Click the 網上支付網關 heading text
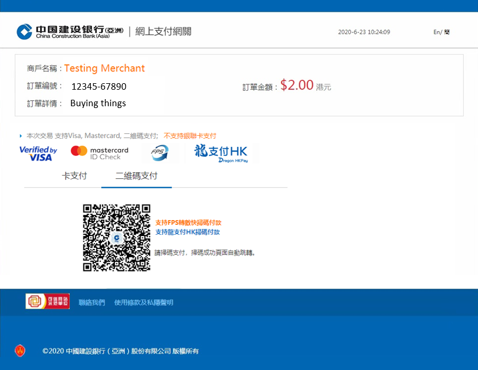 pyautogui.click(x=163, y=31)
